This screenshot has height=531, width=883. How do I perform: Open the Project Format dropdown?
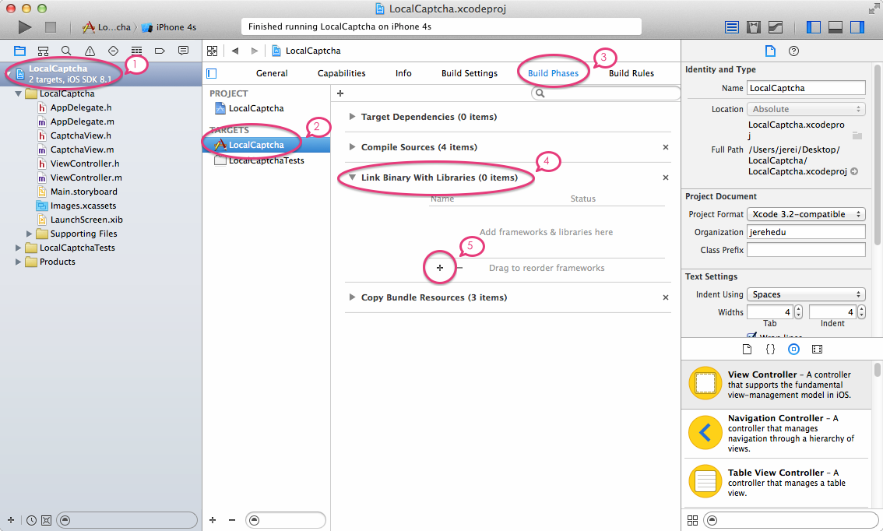click(x=806, y=214)
